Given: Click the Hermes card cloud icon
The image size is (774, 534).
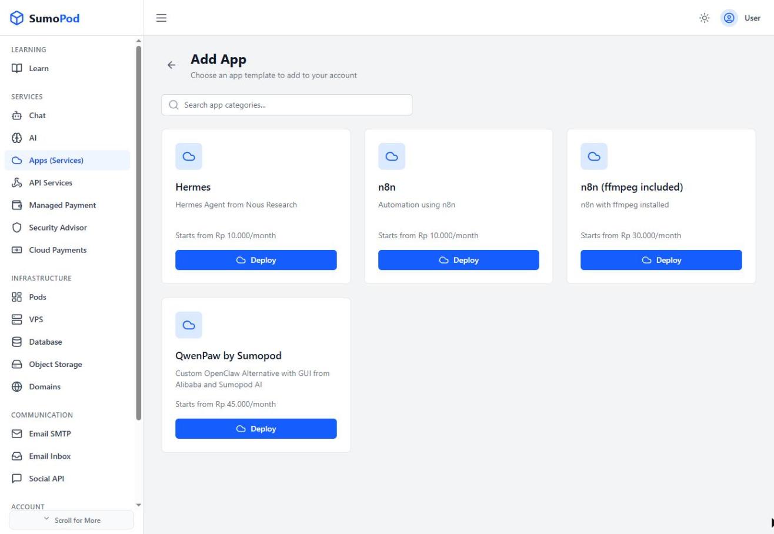Looking at the screenshot, I should [x=189, y=156].
